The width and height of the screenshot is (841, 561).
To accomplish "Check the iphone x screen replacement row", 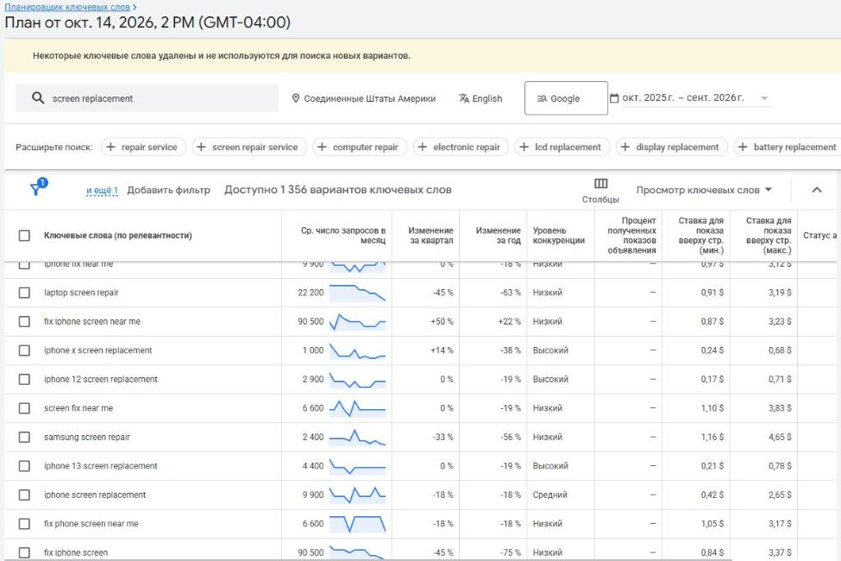I will pyautogui.click(x=24, y=350).
